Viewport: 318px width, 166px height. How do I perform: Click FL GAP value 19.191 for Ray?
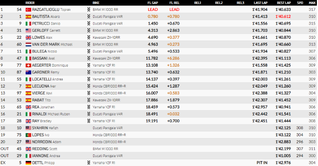(x=152, y=121)
